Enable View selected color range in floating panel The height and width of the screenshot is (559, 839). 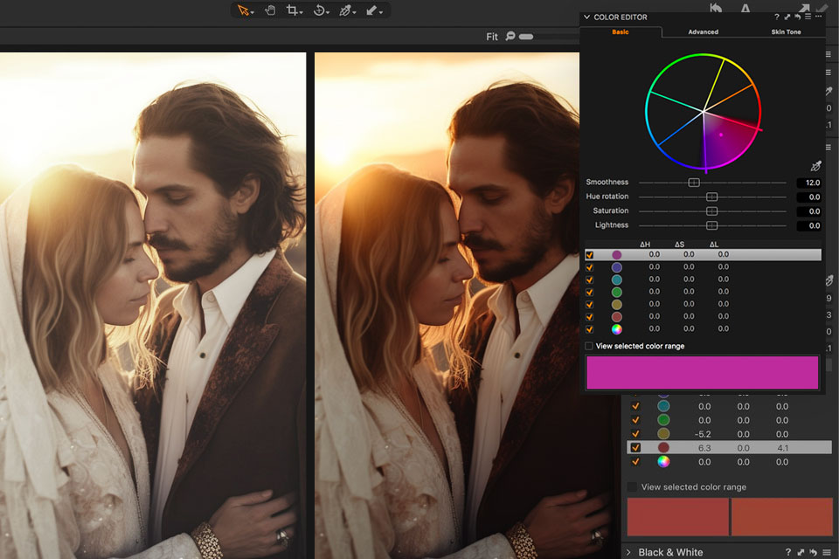pos(588,346)
